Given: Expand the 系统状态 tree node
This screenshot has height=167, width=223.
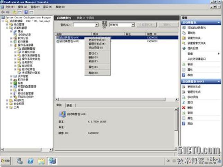Looking at the screenshot, I should pos(7,100).
